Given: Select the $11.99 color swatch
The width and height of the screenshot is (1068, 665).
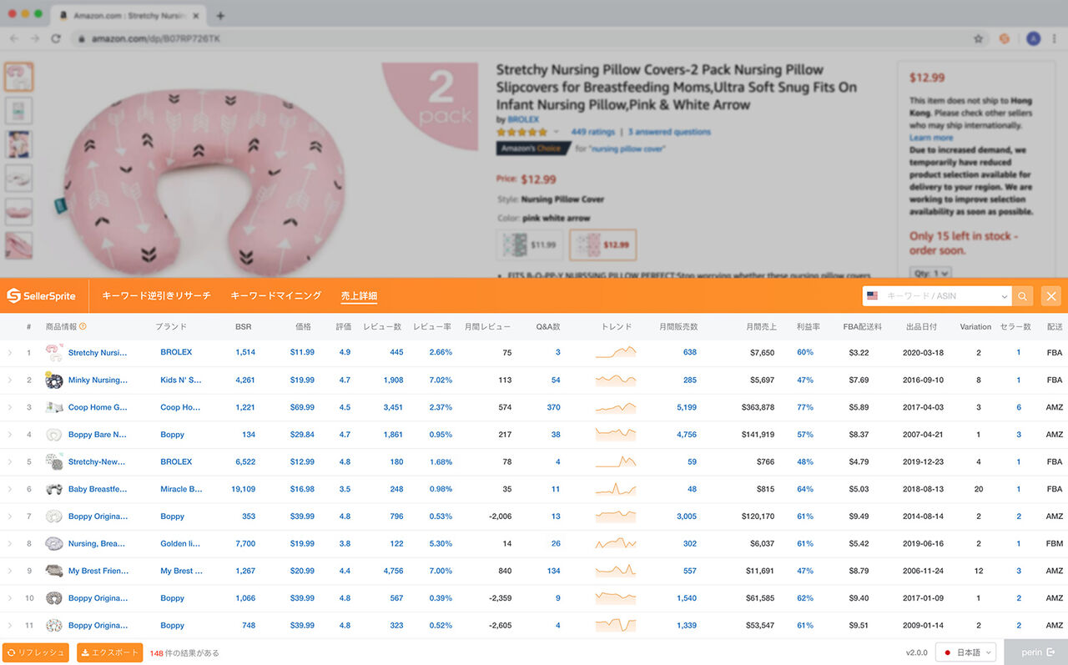Looking at the screenshot, I should click(530, 245).
